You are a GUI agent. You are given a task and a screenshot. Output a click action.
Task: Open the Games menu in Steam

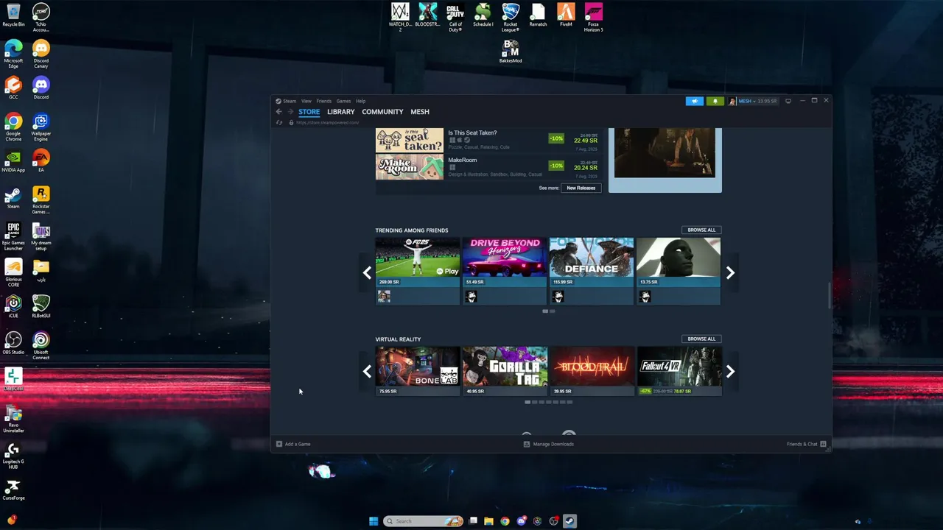[343, 101]
